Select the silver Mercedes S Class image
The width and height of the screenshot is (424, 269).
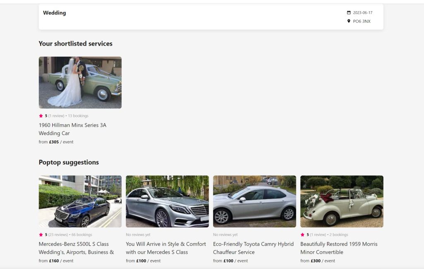(167, 201)
